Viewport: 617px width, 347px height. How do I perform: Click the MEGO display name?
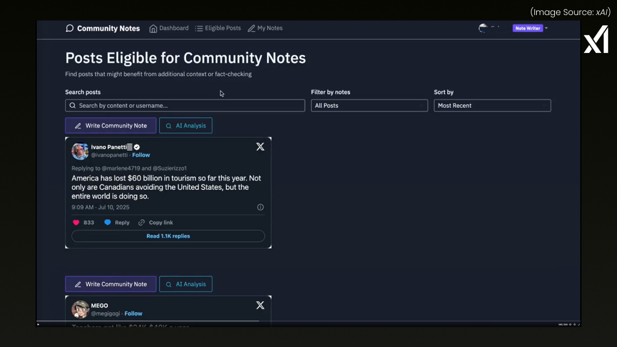coord(99,305)
